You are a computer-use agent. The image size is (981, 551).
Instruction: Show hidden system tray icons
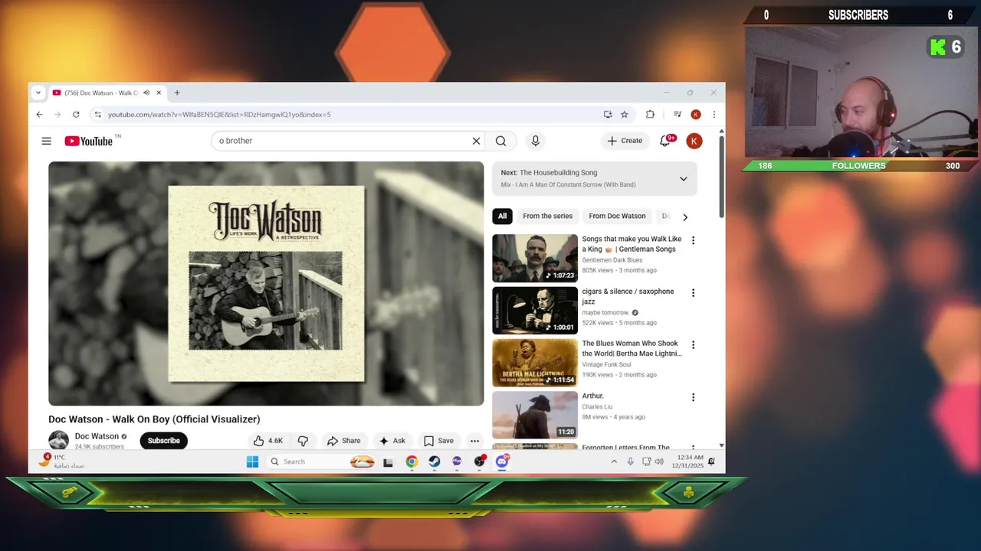[x=614, y=461]
